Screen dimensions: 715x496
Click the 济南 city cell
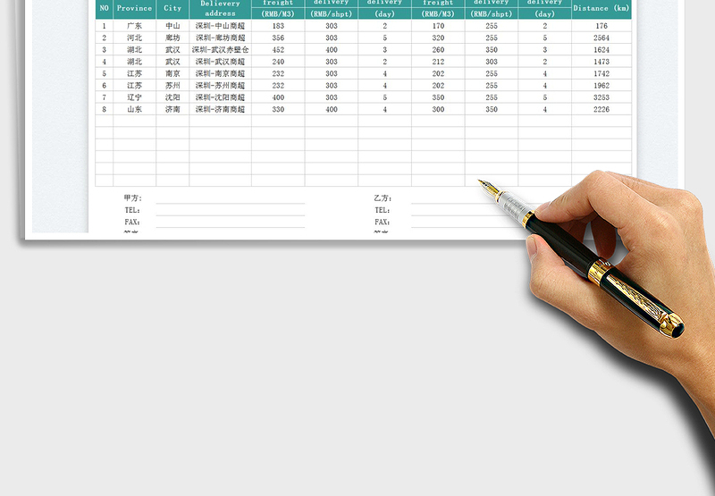click(x=172, y=109)
